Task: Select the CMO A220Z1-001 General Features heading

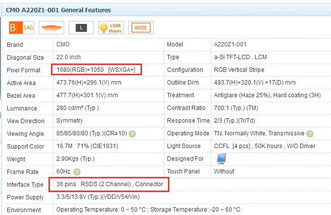Action: click(58, 10)
